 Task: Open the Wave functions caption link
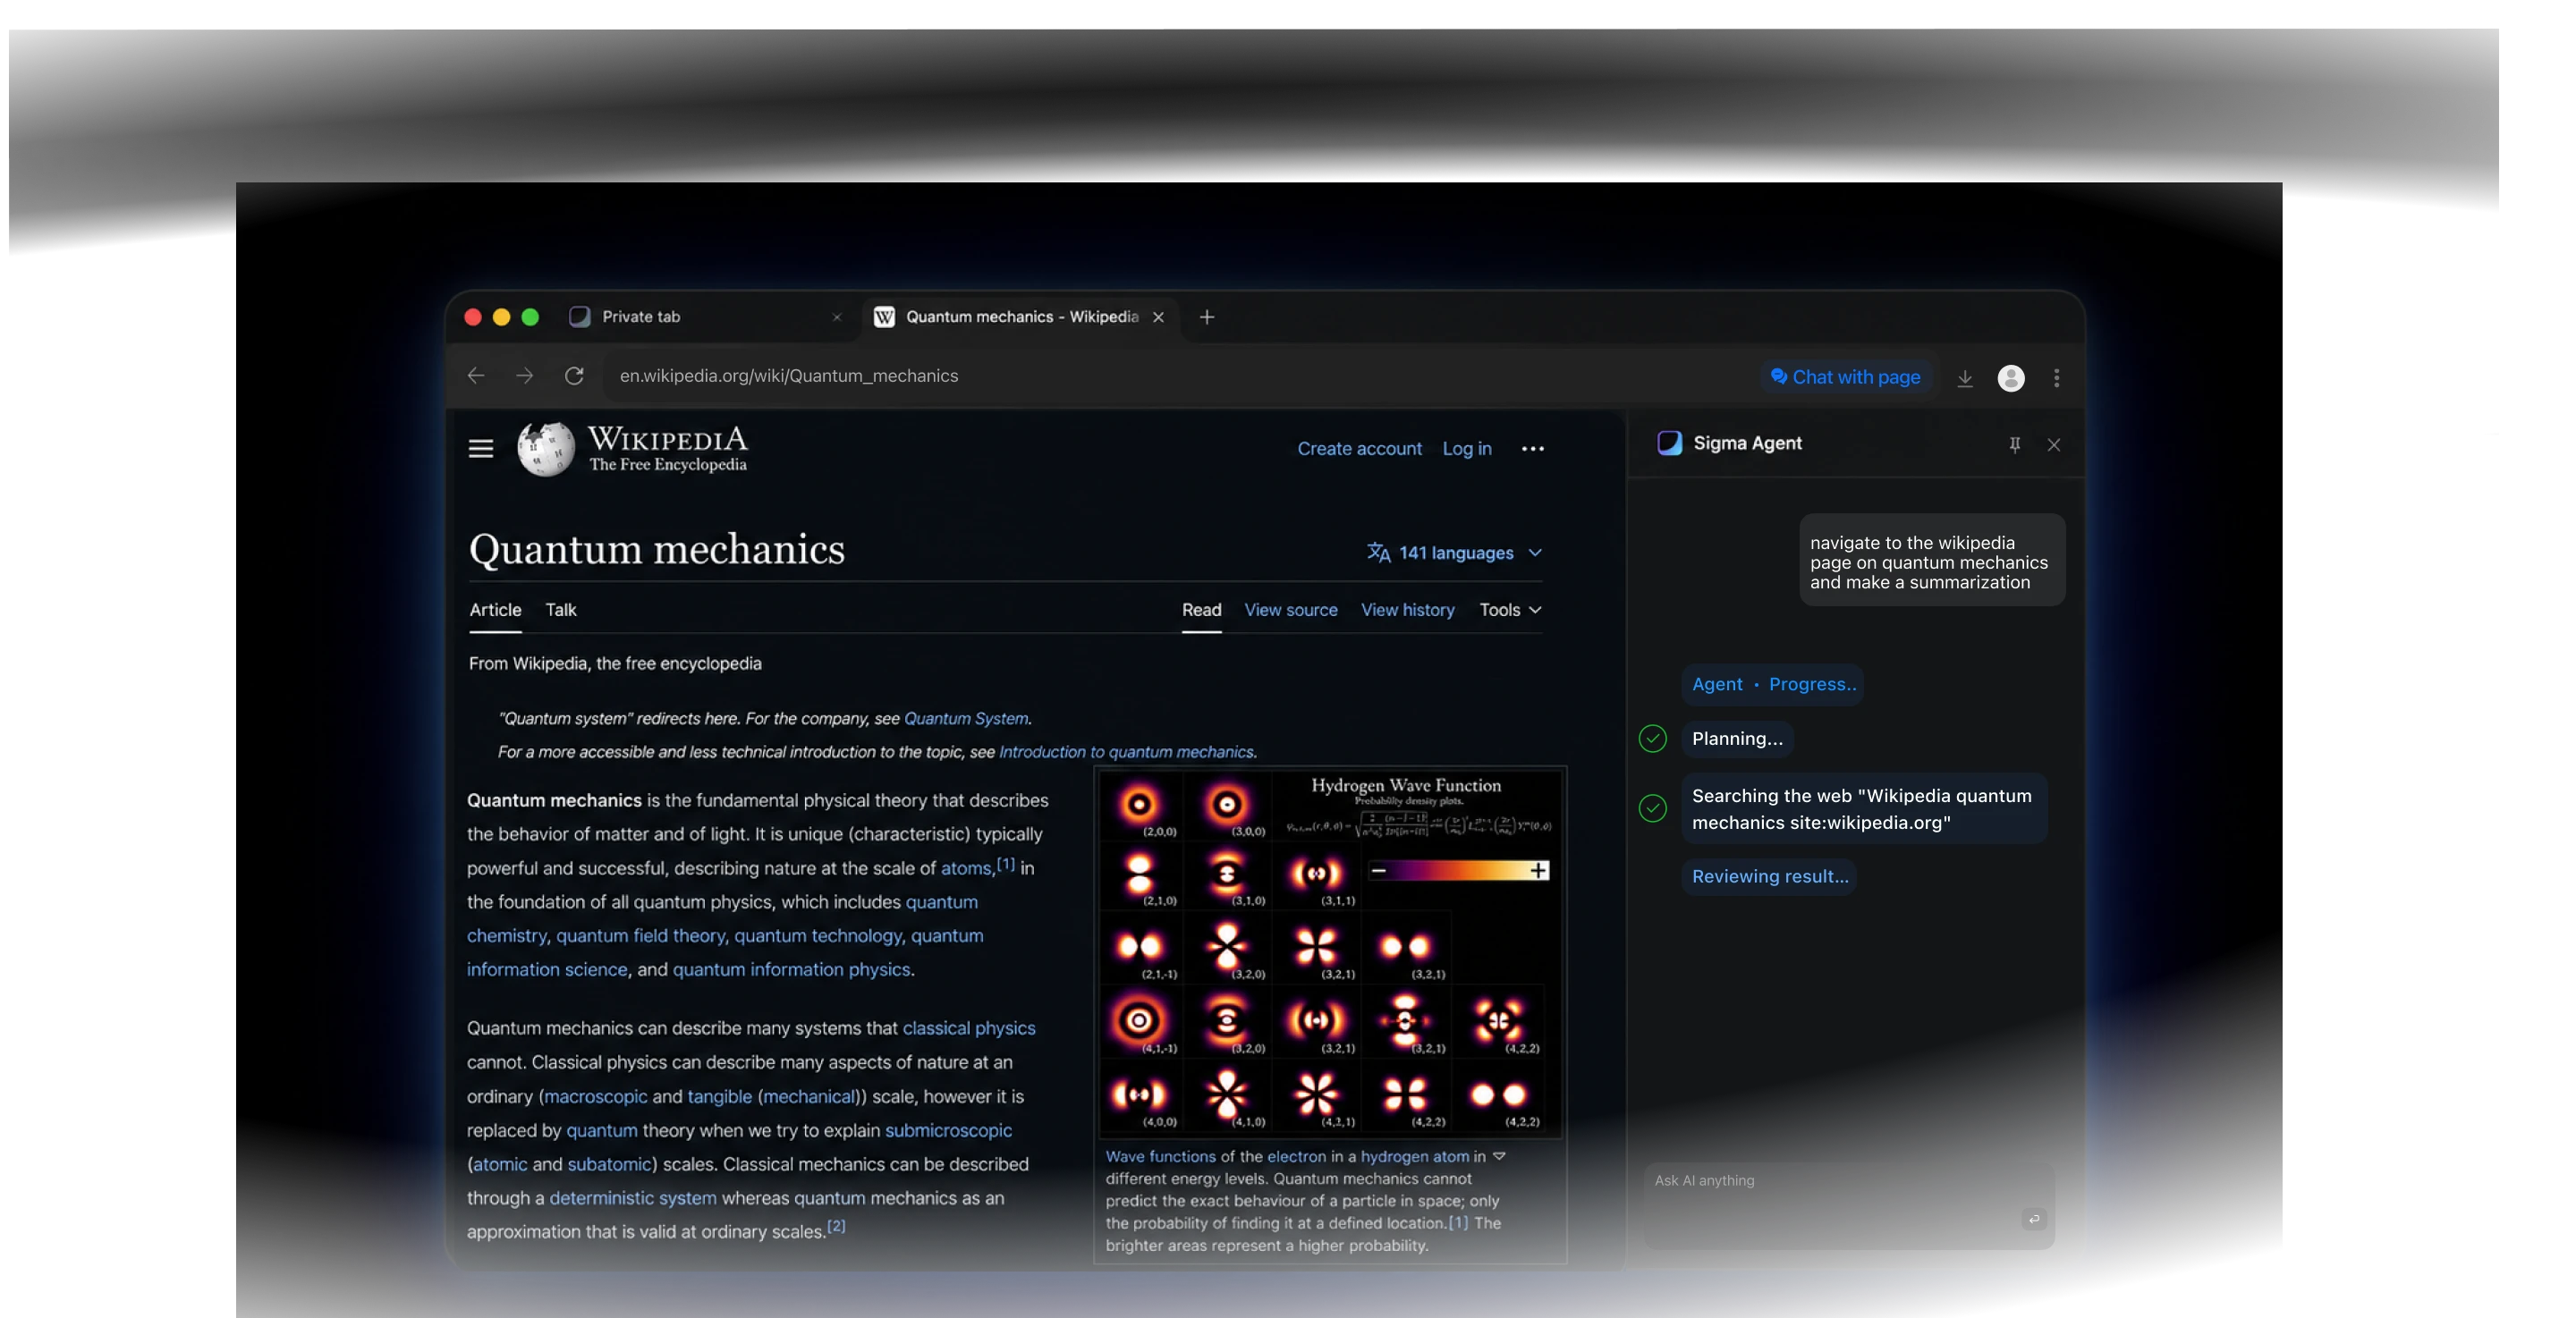(x=1160, y=1157)
